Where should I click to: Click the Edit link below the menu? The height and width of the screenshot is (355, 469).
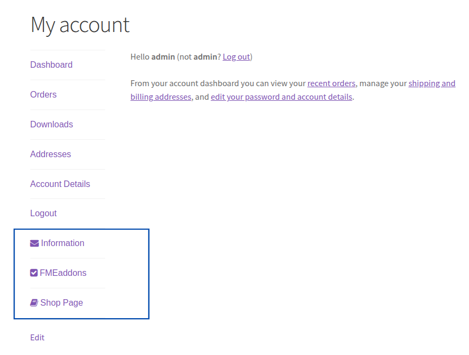click(x=37, y=338)
